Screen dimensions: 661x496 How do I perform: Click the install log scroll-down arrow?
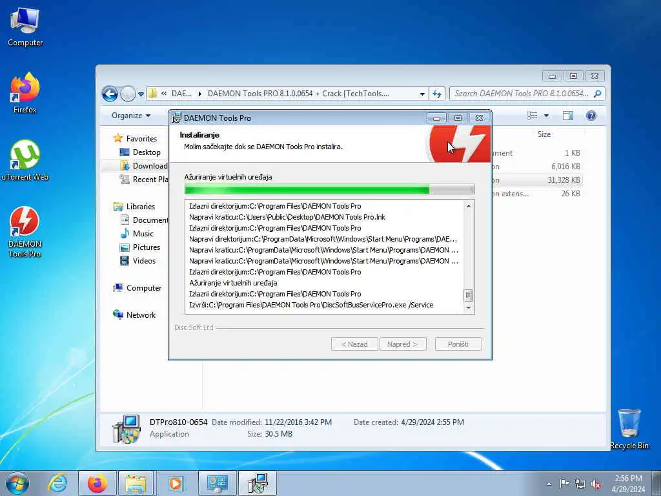[469, 308]
